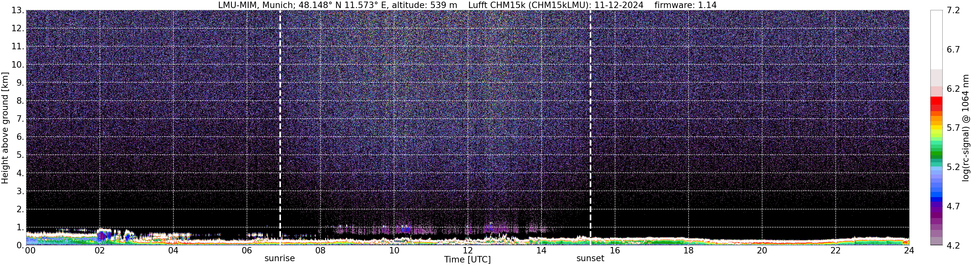972x266 pixels.
Task: Click the colorbar value '5.7'
Action: pyautogui.click(x=953, y=128)
